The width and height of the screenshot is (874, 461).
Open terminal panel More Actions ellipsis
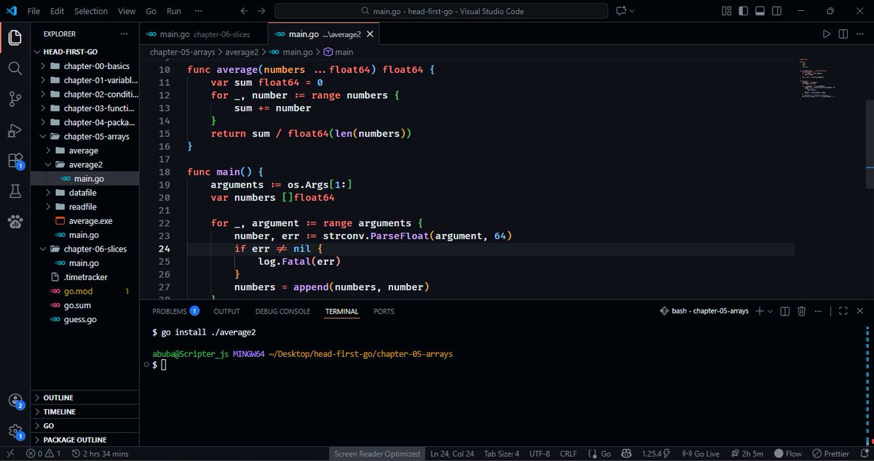pyautogui.click(x=819, y=310)
